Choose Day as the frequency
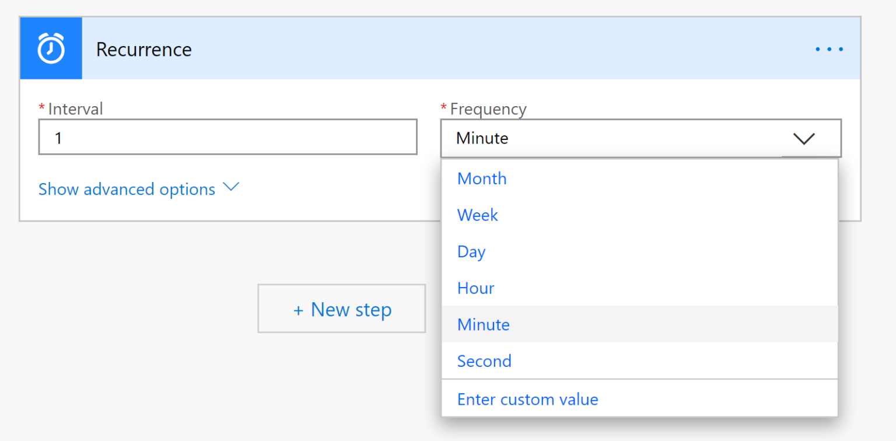 471,251
